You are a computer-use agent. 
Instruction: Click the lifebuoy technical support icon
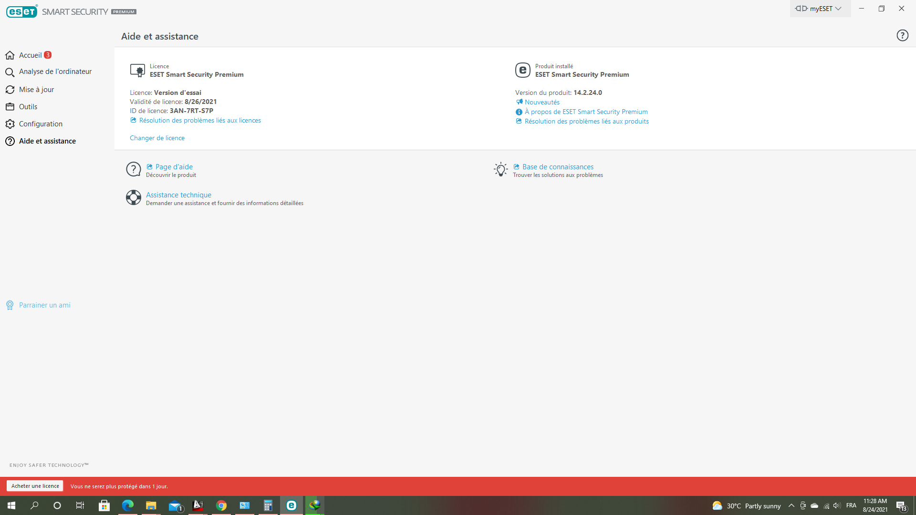click(134, 197)
